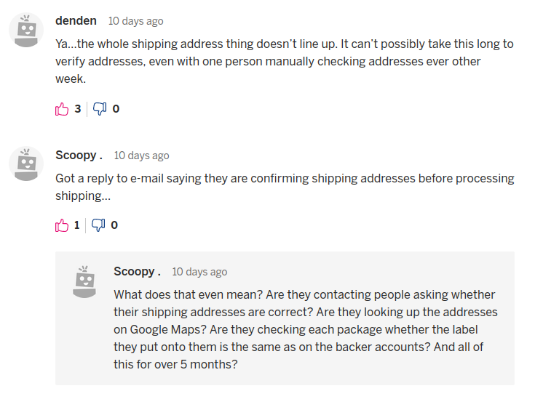
Task: Click denden's comment text about verifying addresses
Action: click(284, 61)
